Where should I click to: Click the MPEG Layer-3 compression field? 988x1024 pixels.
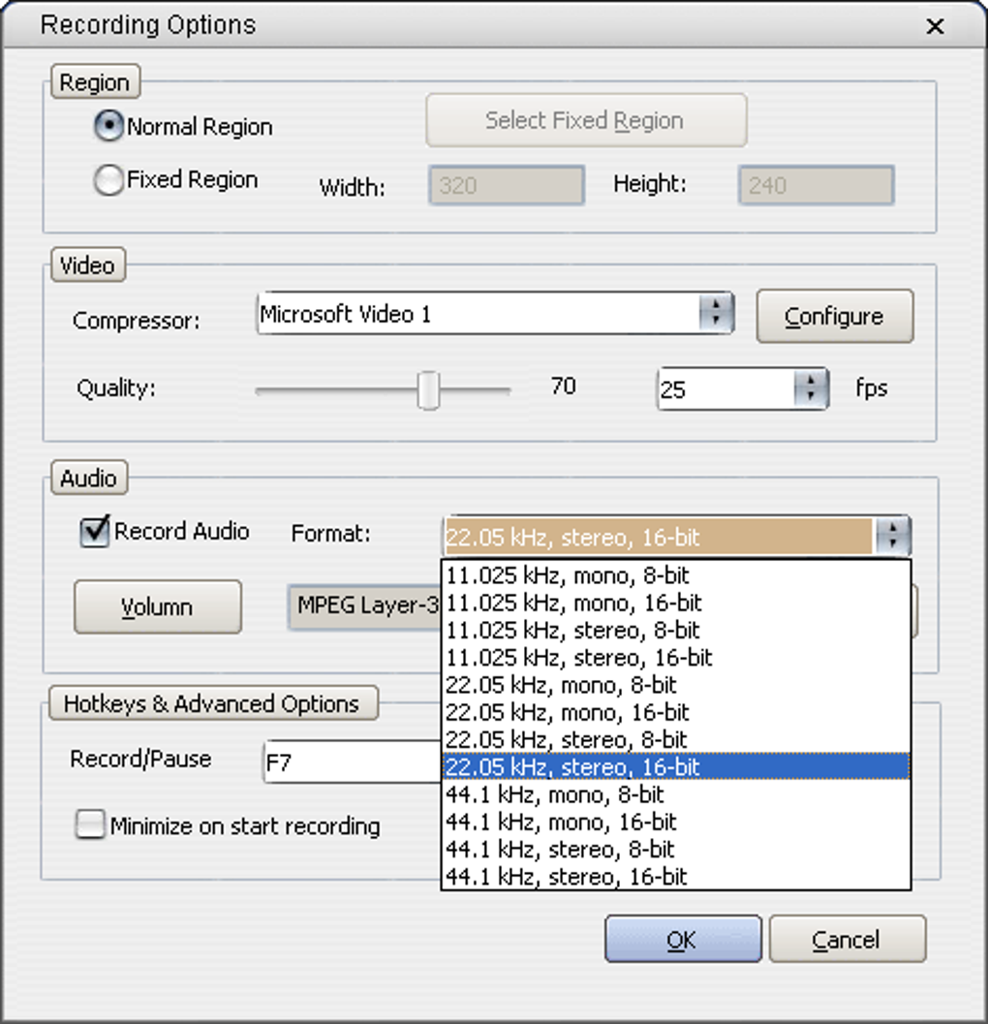point(365,606)
